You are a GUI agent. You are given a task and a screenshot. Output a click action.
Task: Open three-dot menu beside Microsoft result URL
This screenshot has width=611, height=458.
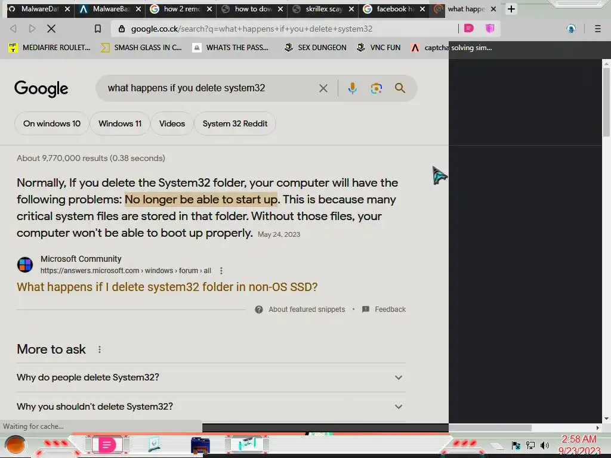pos(221,271)
